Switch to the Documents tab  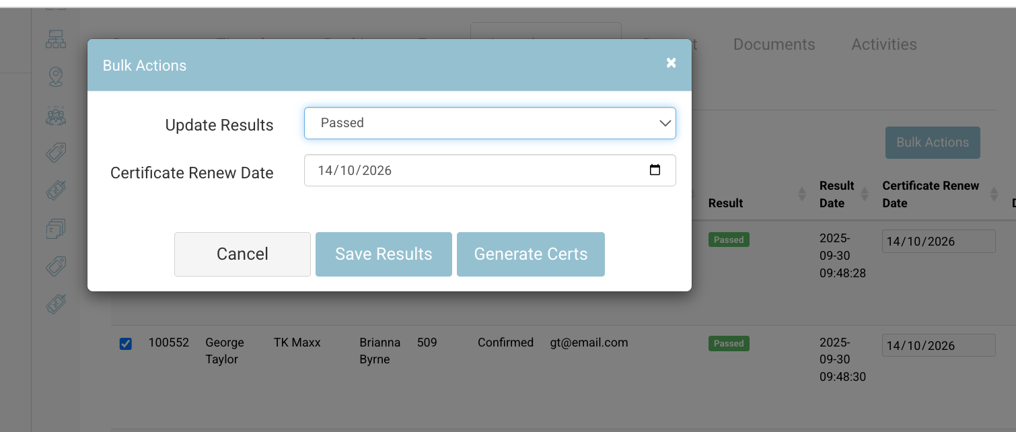[774, 44]
